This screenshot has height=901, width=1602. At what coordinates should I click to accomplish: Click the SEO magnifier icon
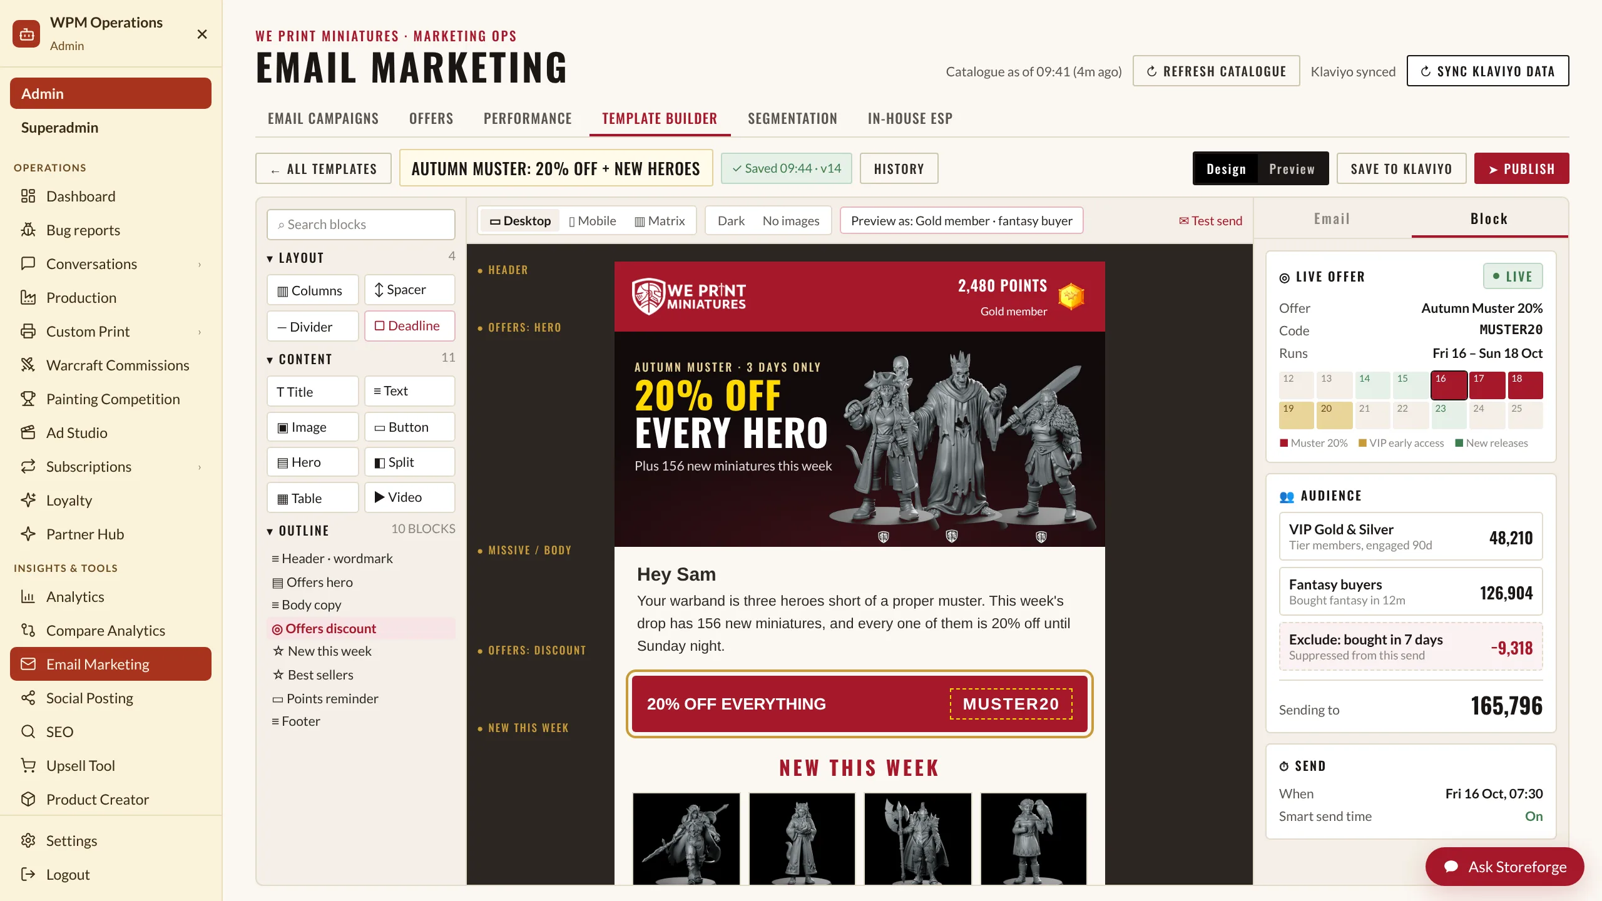28,731
